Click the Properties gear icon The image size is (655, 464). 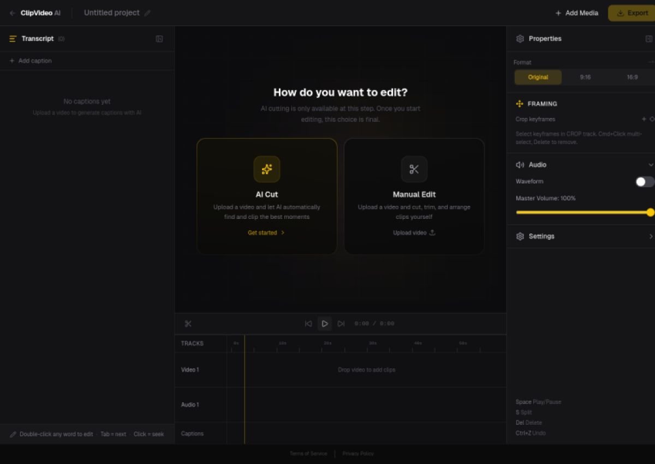pyautogui.click(x=520, y=39)
